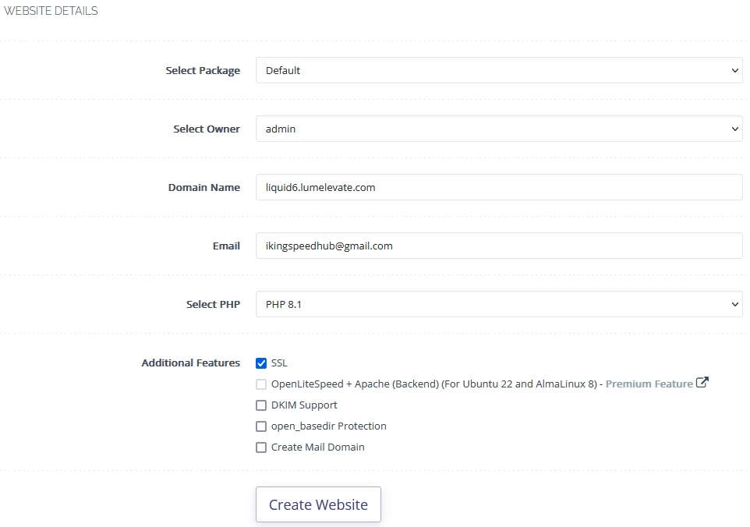Click the external link icon beside Premium Feature
Screen dimensions: 750x527
(x=702, y=383)
